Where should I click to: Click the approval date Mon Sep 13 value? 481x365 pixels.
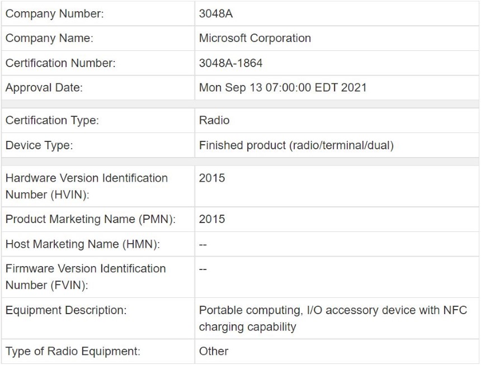pyautogui.click(x=283, y=87)
